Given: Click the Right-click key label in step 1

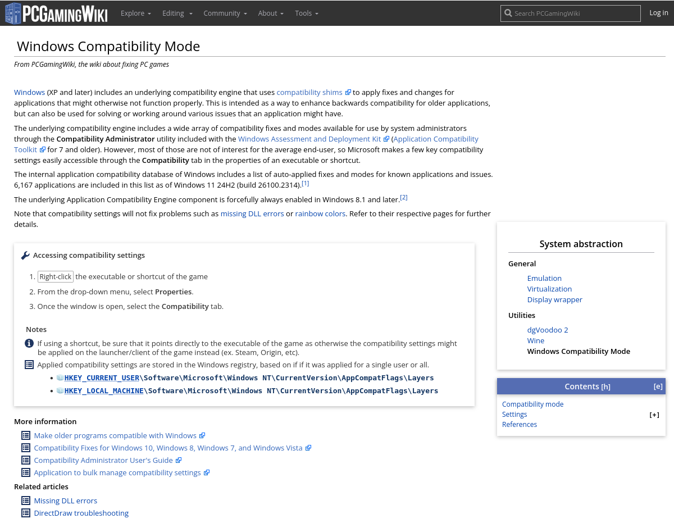Looking at the screenshot, I should click(56, 276).
